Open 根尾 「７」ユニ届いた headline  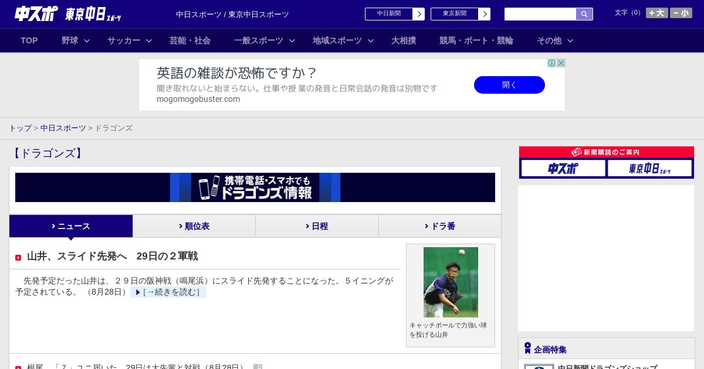click(137, 367)
